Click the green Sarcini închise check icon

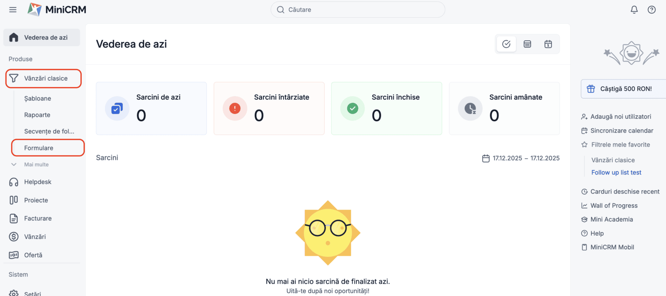[x=352, y=108]
